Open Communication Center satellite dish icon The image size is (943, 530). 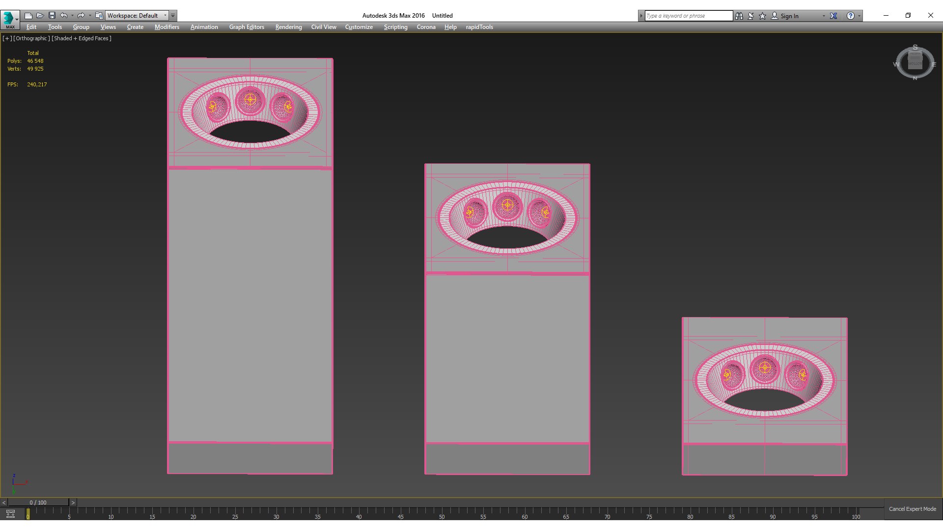pyautogui.click(x=751, y=16)
